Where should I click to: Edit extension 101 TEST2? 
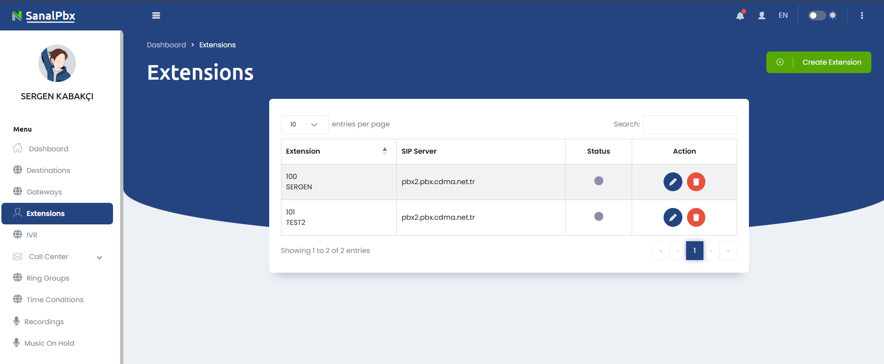[672, 217]
